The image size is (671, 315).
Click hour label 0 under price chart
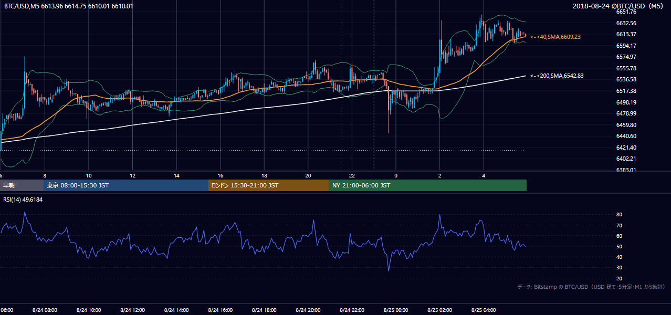tap(396, 176)
